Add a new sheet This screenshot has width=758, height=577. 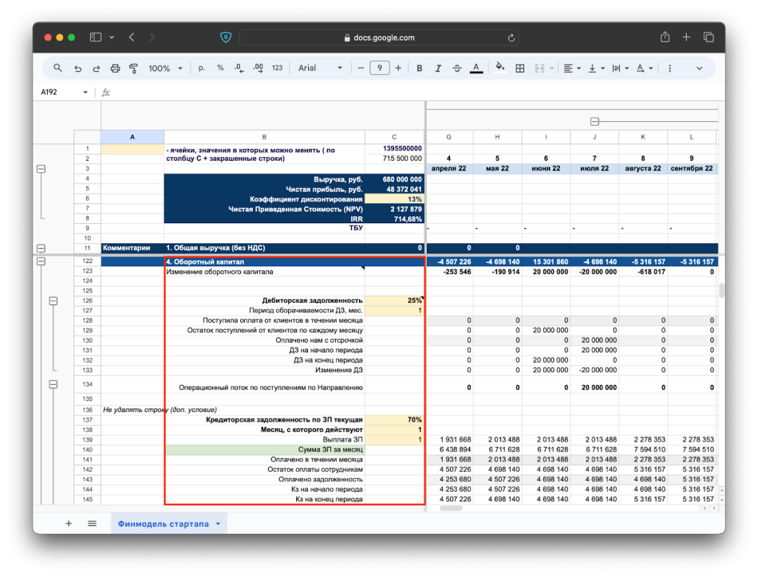click(69, 524)
